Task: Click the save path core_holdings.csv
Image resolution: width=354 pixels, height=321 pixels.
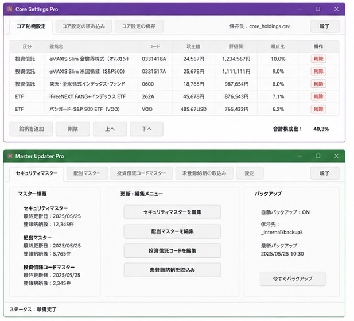Action: pos(270,26)
